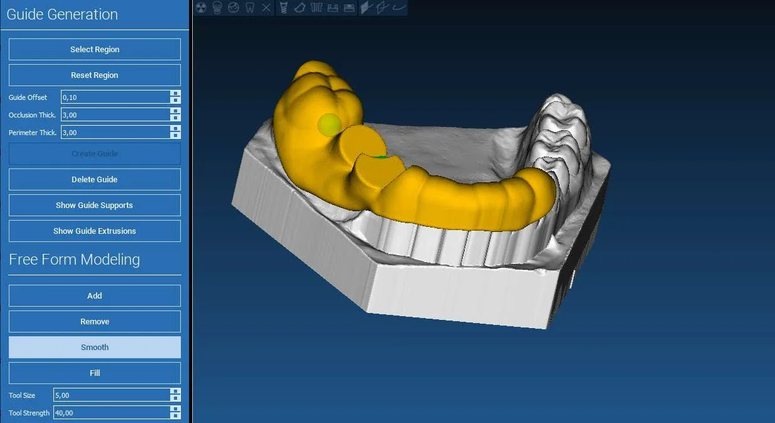The height and width of the screenshot is (423, 775).
Task: Click the X icon in top toolbar
Action: click(266, 8)
